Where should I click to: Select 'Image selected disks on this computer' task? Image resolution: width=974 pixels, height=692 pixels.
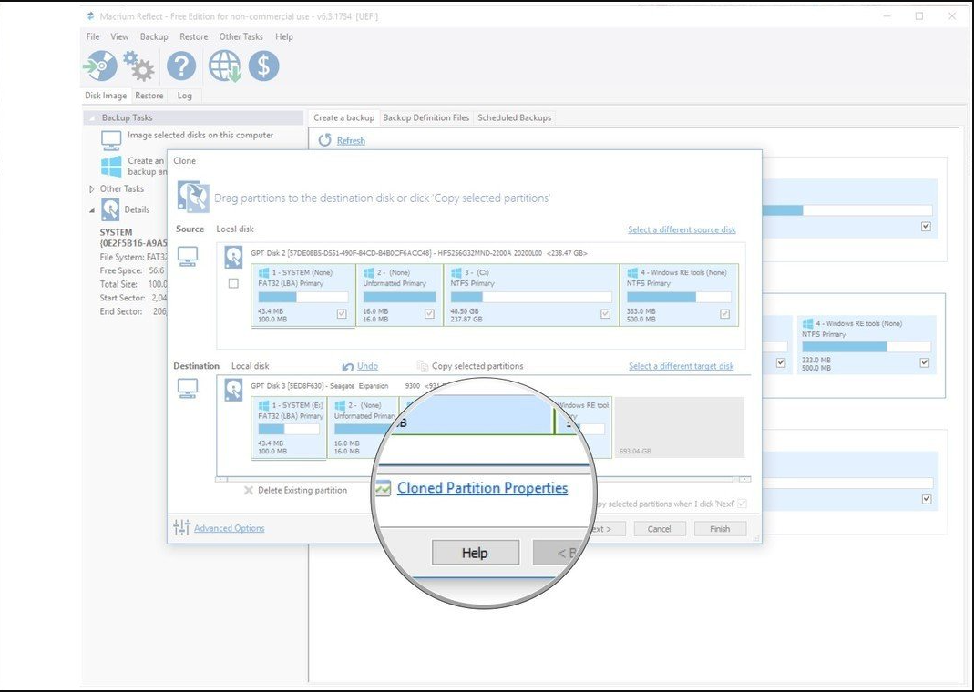click(200, 136)
